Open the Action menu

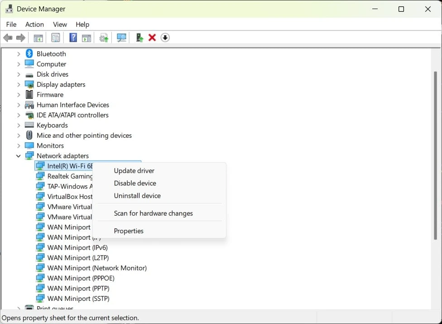point(34,24)
